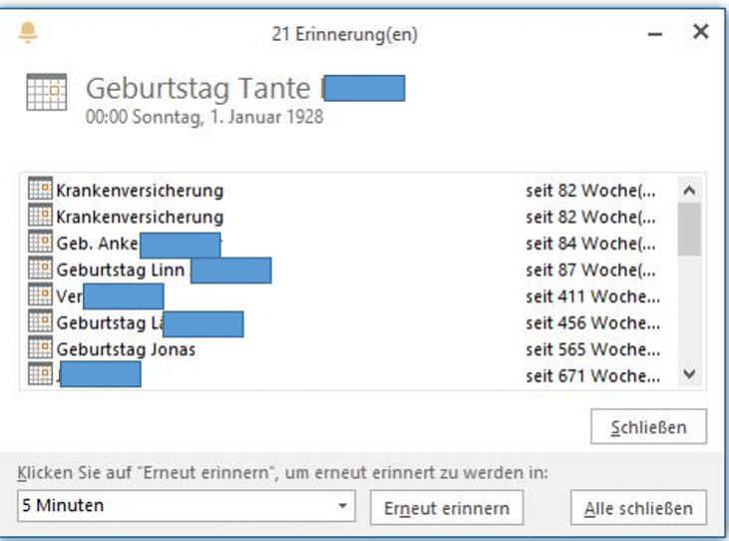Click the 5 Minuten combo box field
The height and width of the screenshot is (541, 729).
click(186, 506)
